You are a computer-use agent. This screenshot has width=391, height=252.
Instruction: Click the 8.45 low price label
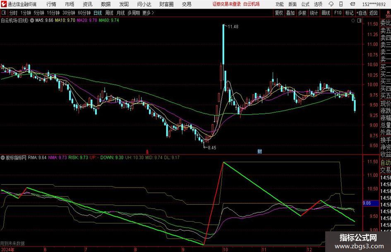tap(212, 148)
